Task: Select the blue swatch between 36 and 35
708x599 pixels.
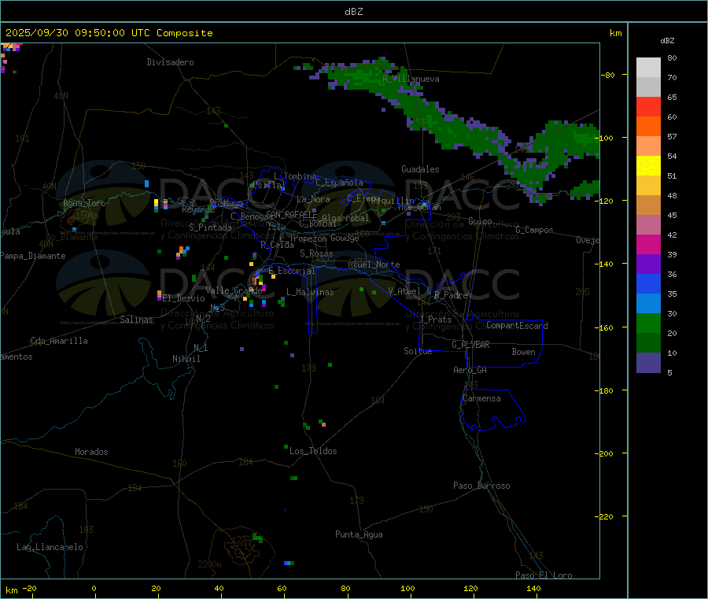Action: [x=648, y=283]
